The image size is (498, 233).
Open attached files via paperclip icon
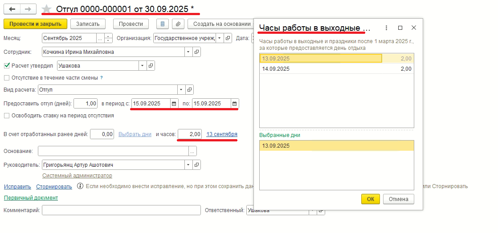178,24
